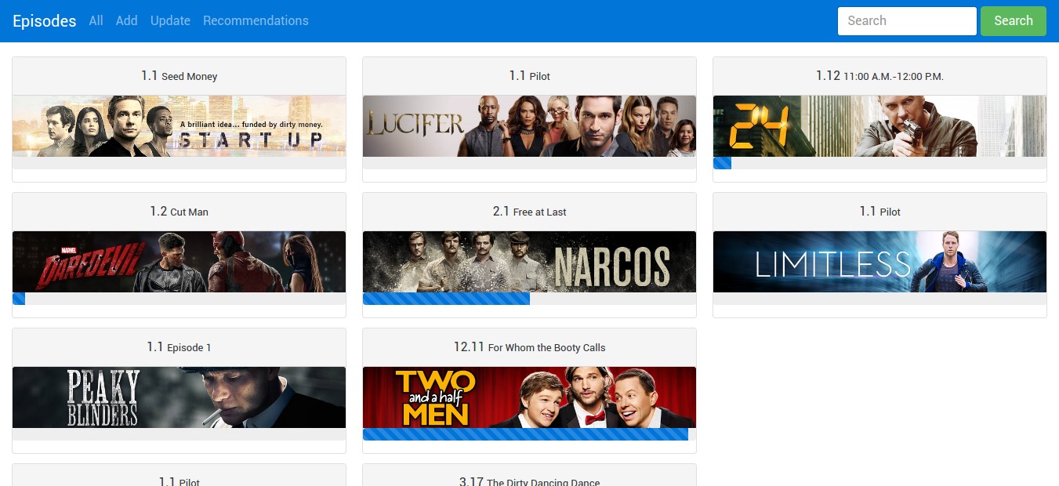Viewport: 1059px width, 486px height.
Task: Click the green Search button
Action: click(x=1013, y=21)
